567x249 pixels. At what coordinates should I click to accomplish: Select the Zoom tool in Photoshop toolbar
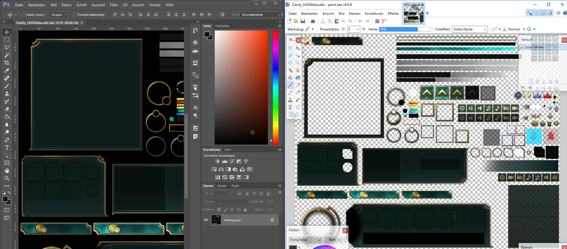(x=7, y=178)
